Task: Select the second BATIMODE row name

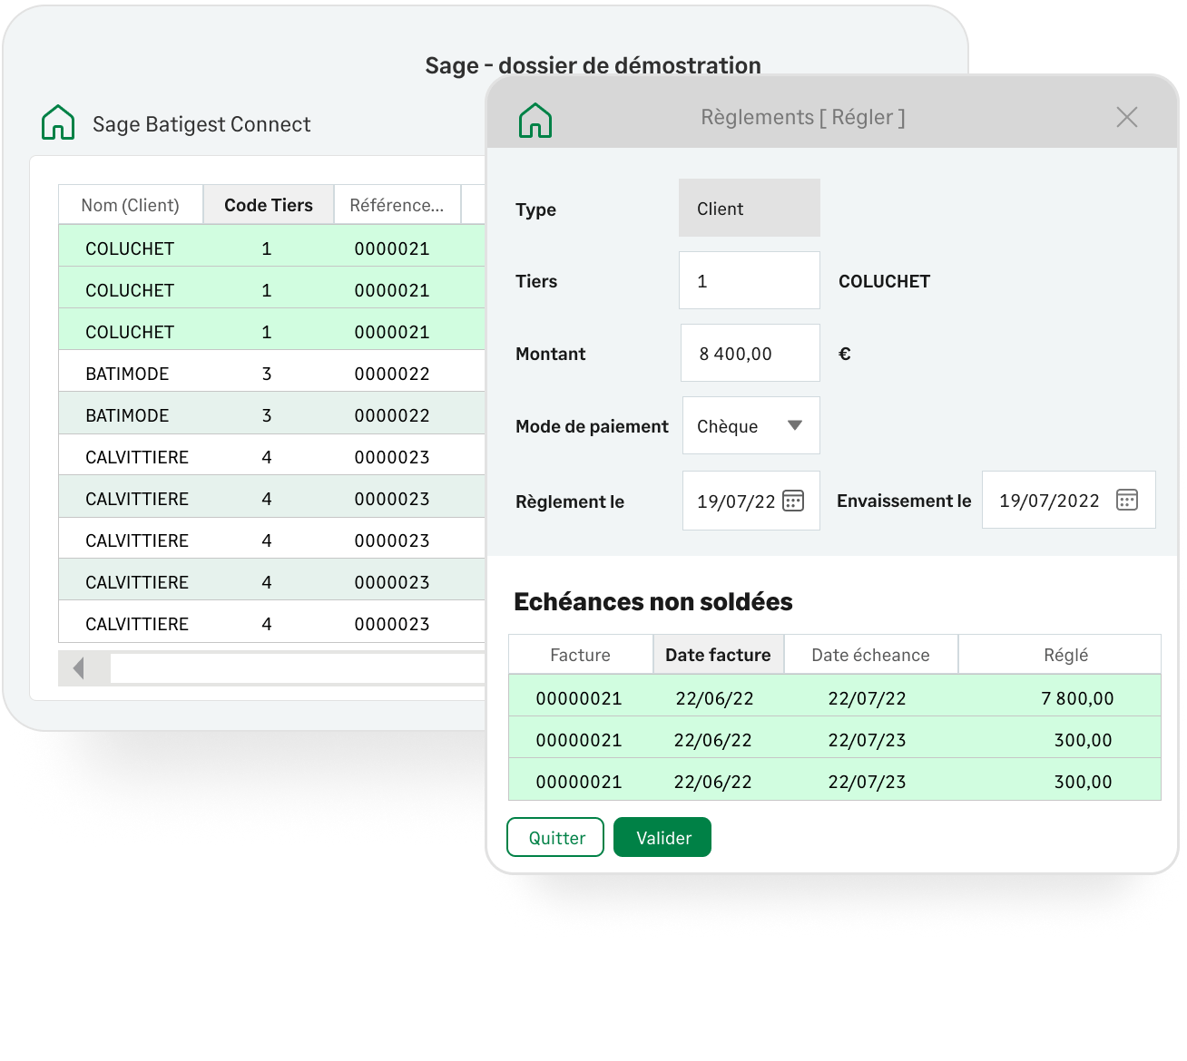Action: 127,415
